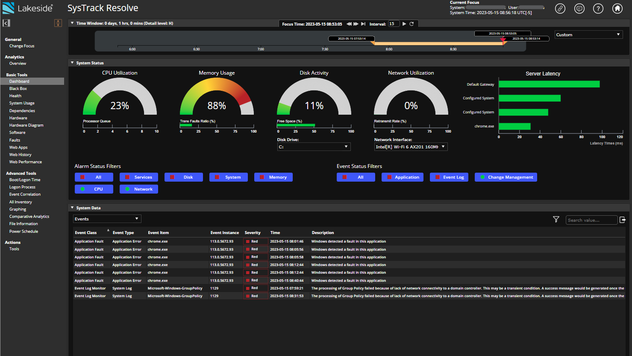
Task: Sort by the Event Class column header
Action: click(x=86, y=233)
